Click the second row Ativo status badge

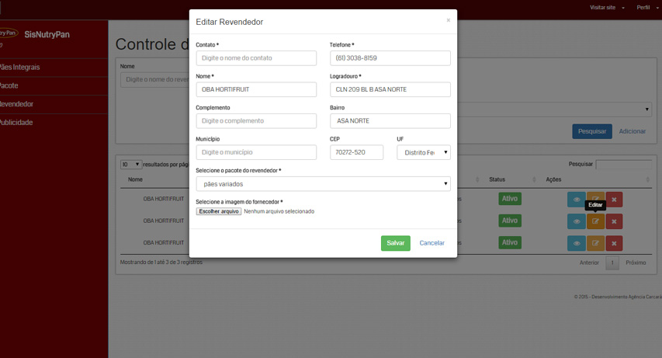click(510, 221)
